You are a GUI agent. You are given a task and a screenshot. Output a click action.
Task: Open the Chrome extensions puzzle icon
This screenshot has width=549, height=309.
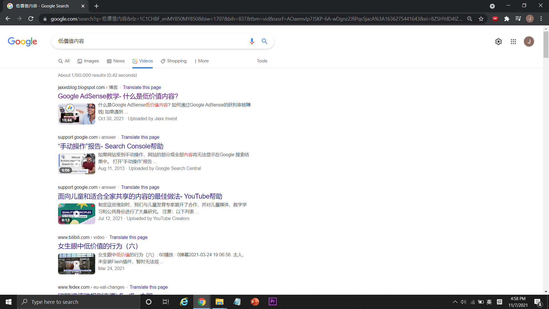507,19
